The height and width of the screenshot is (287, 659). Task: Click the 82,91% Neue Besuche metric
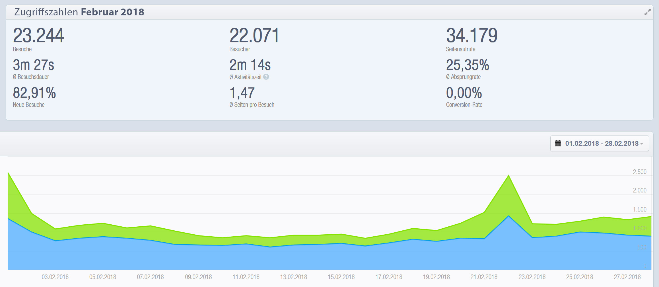click(x=34, y=93)
